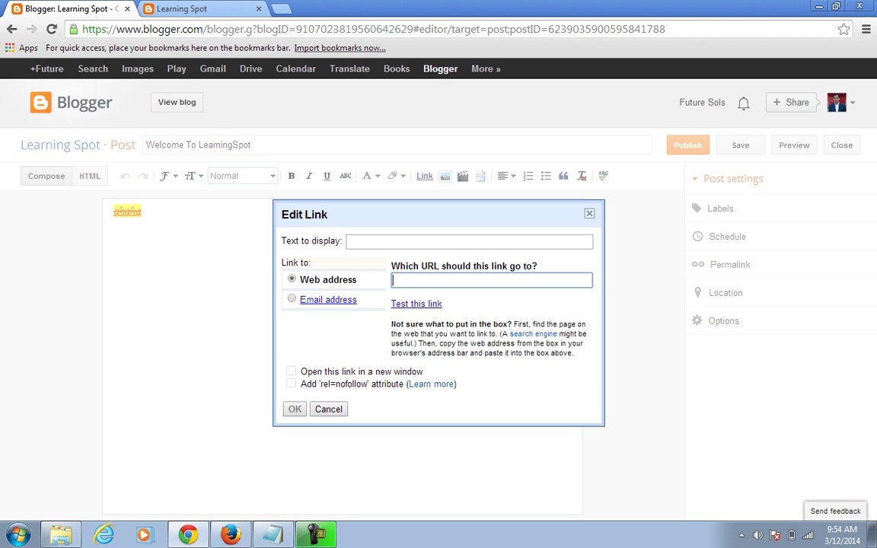Switch to the Compose view
This screenshot has height=548, width=877.
coord(46,176)
